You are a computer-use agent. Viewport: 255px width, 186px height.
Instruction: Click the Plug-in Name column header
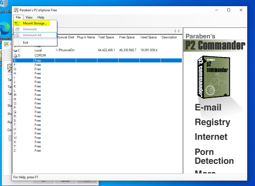[86, 37]
